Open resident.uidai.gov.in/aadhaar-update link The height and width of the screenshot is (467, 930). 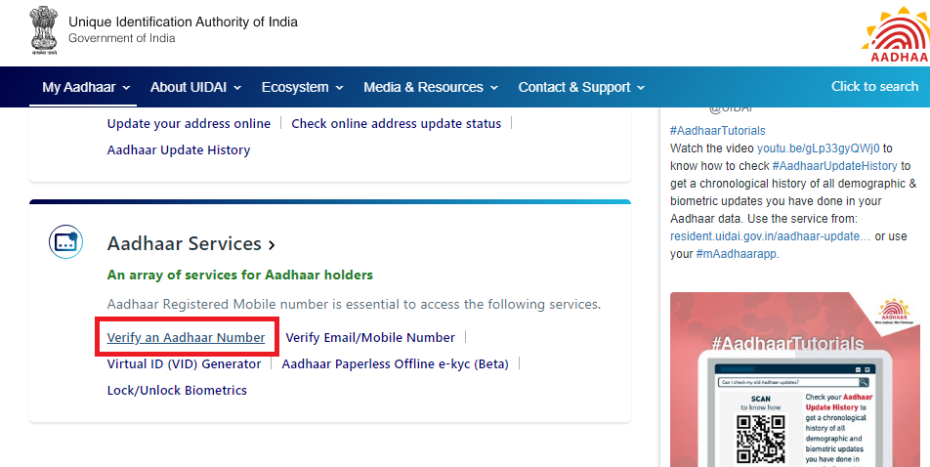(x=771, y=236)
